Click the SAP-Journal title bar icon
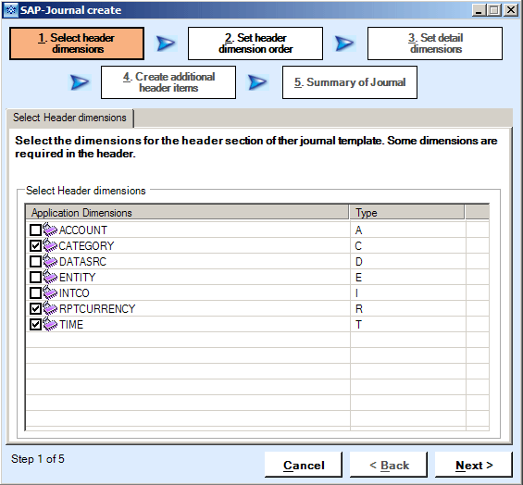The height and width of the screenshot is (485, 523). click(11, 10)
